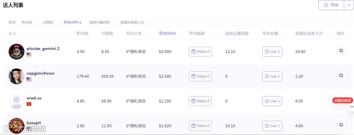Click the export (导出) button
This screenshot has width=354, height=135.
[x=331, y=5]
